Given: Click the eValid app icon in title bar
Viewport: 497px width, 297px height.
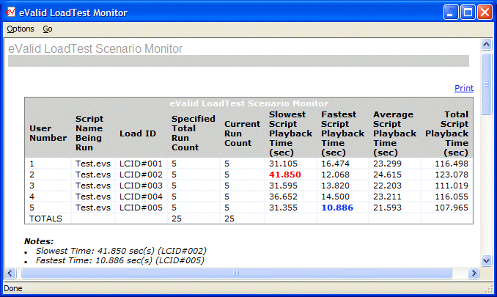Looking at the screenshot, I should (x=10, y=12).
